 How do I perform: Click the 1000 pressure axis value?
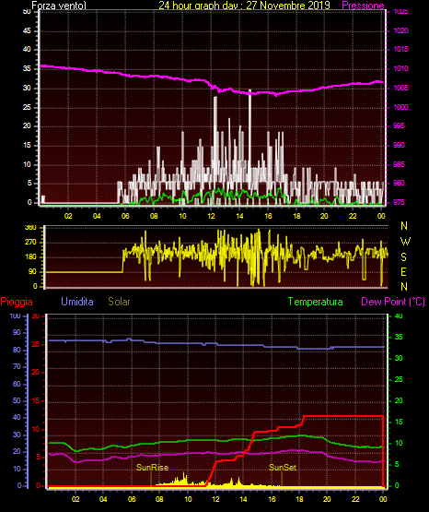pyautogui.click(x=400, y=107)
